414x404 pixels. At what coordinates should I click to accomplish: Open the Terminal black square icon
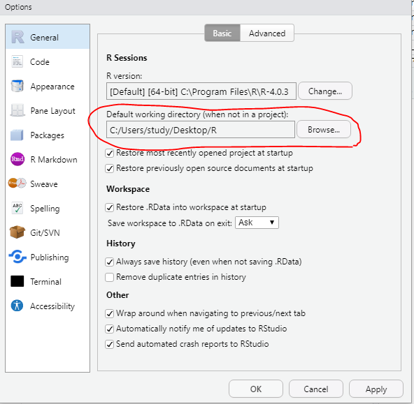(17, 281)
